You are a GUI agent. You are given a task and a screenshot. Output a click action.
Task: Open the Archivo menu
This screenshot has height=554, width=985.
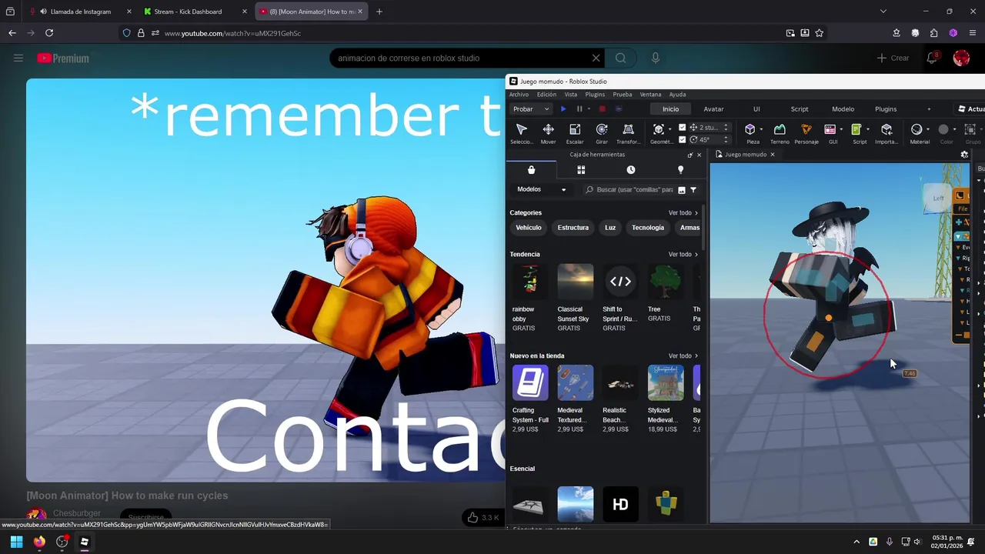coord(519,95)
